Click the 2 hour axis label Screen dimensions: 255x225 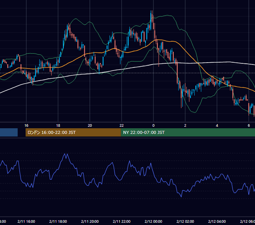click(x=185, y=126)
